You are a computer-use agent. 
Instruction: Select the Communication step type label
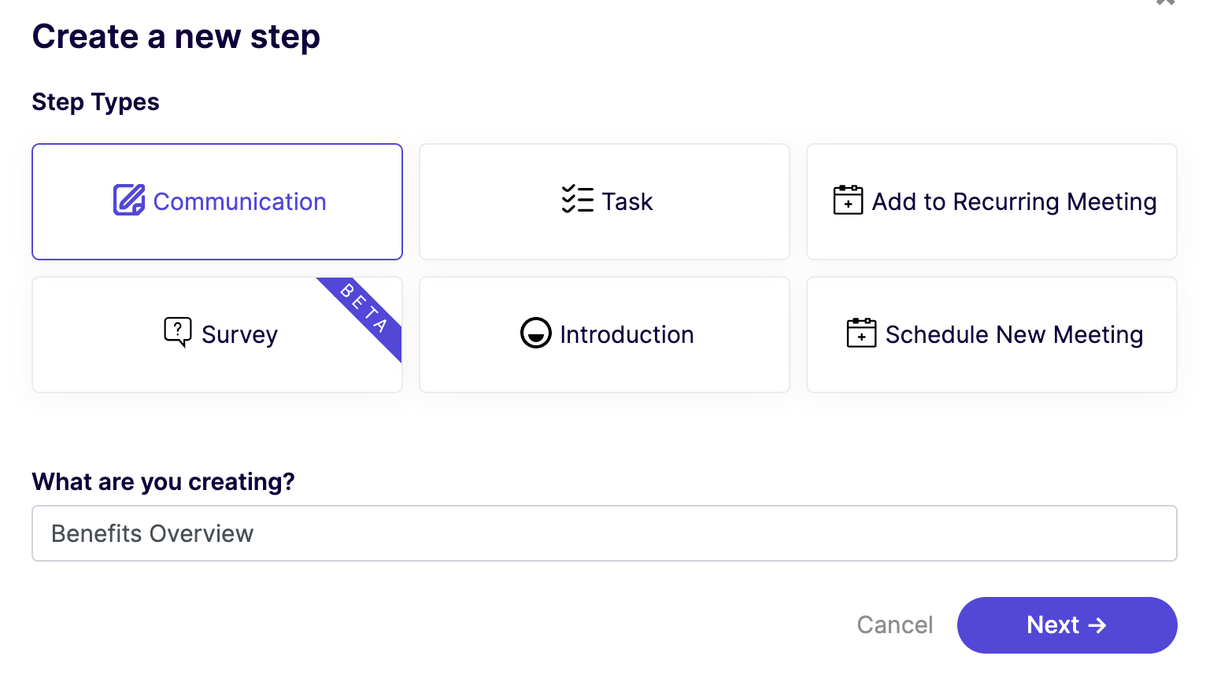pos(239,201)
